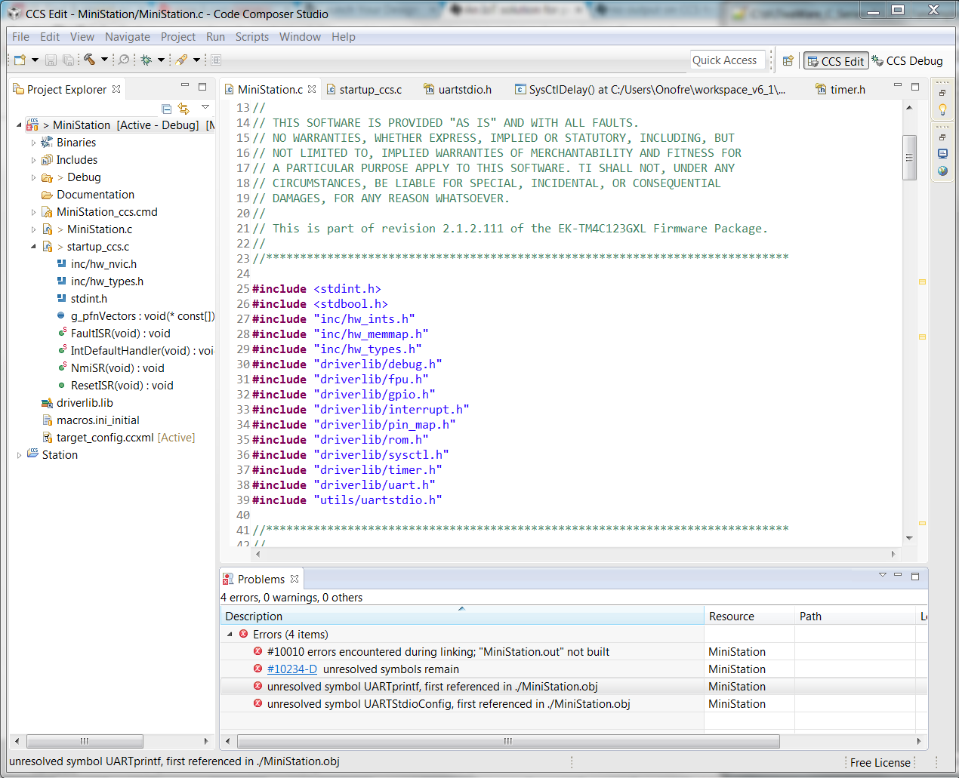Click the Problems panel horizontal scrollbar
Viewport: 959px width, 778px height.
coord(507,741)
